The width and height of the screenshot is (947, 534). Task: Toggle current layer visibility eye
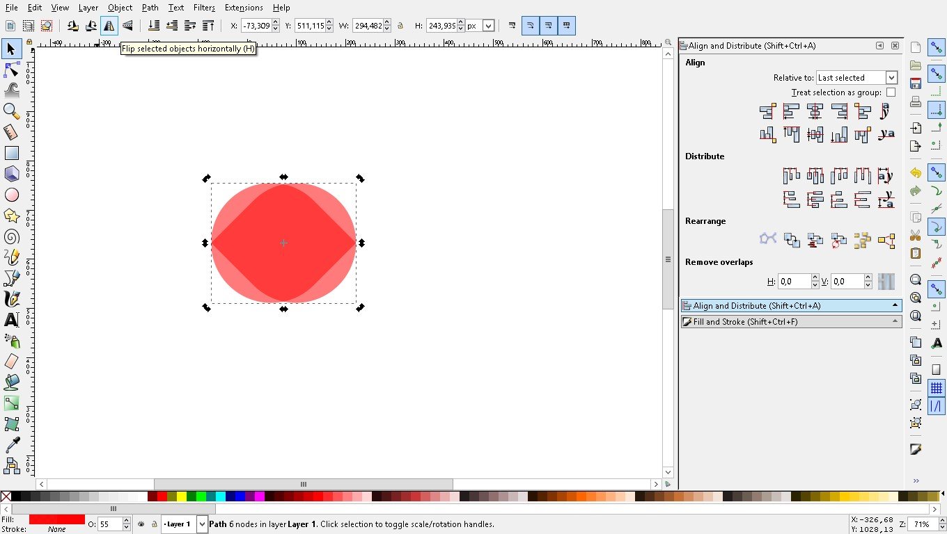141,524
